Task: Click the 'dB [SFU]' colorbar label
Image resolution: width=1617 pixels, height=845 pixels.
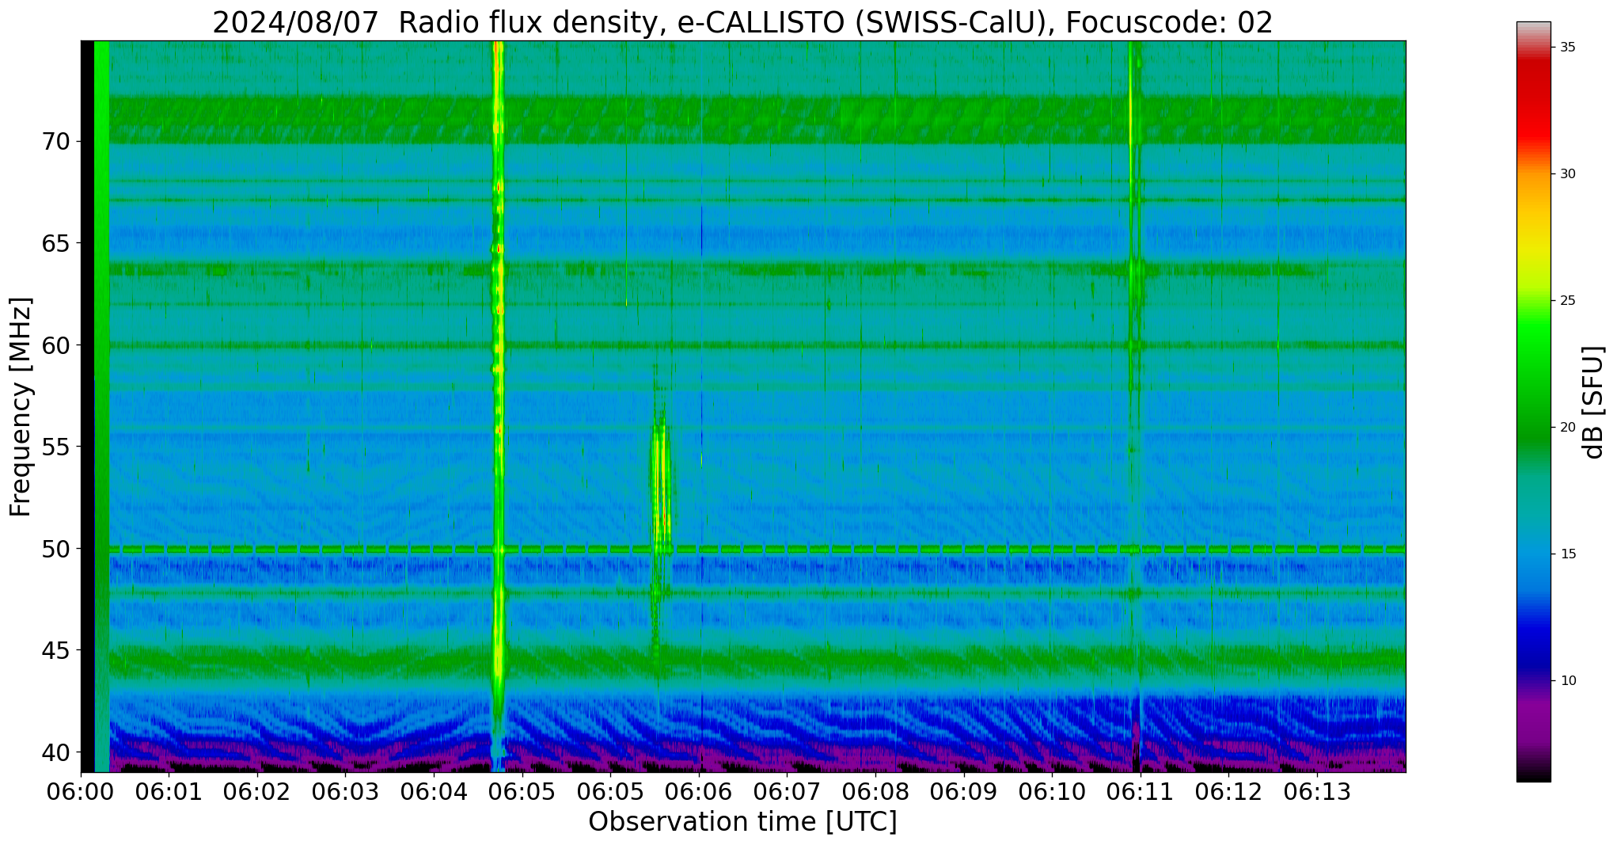Action: (1593, 402)
